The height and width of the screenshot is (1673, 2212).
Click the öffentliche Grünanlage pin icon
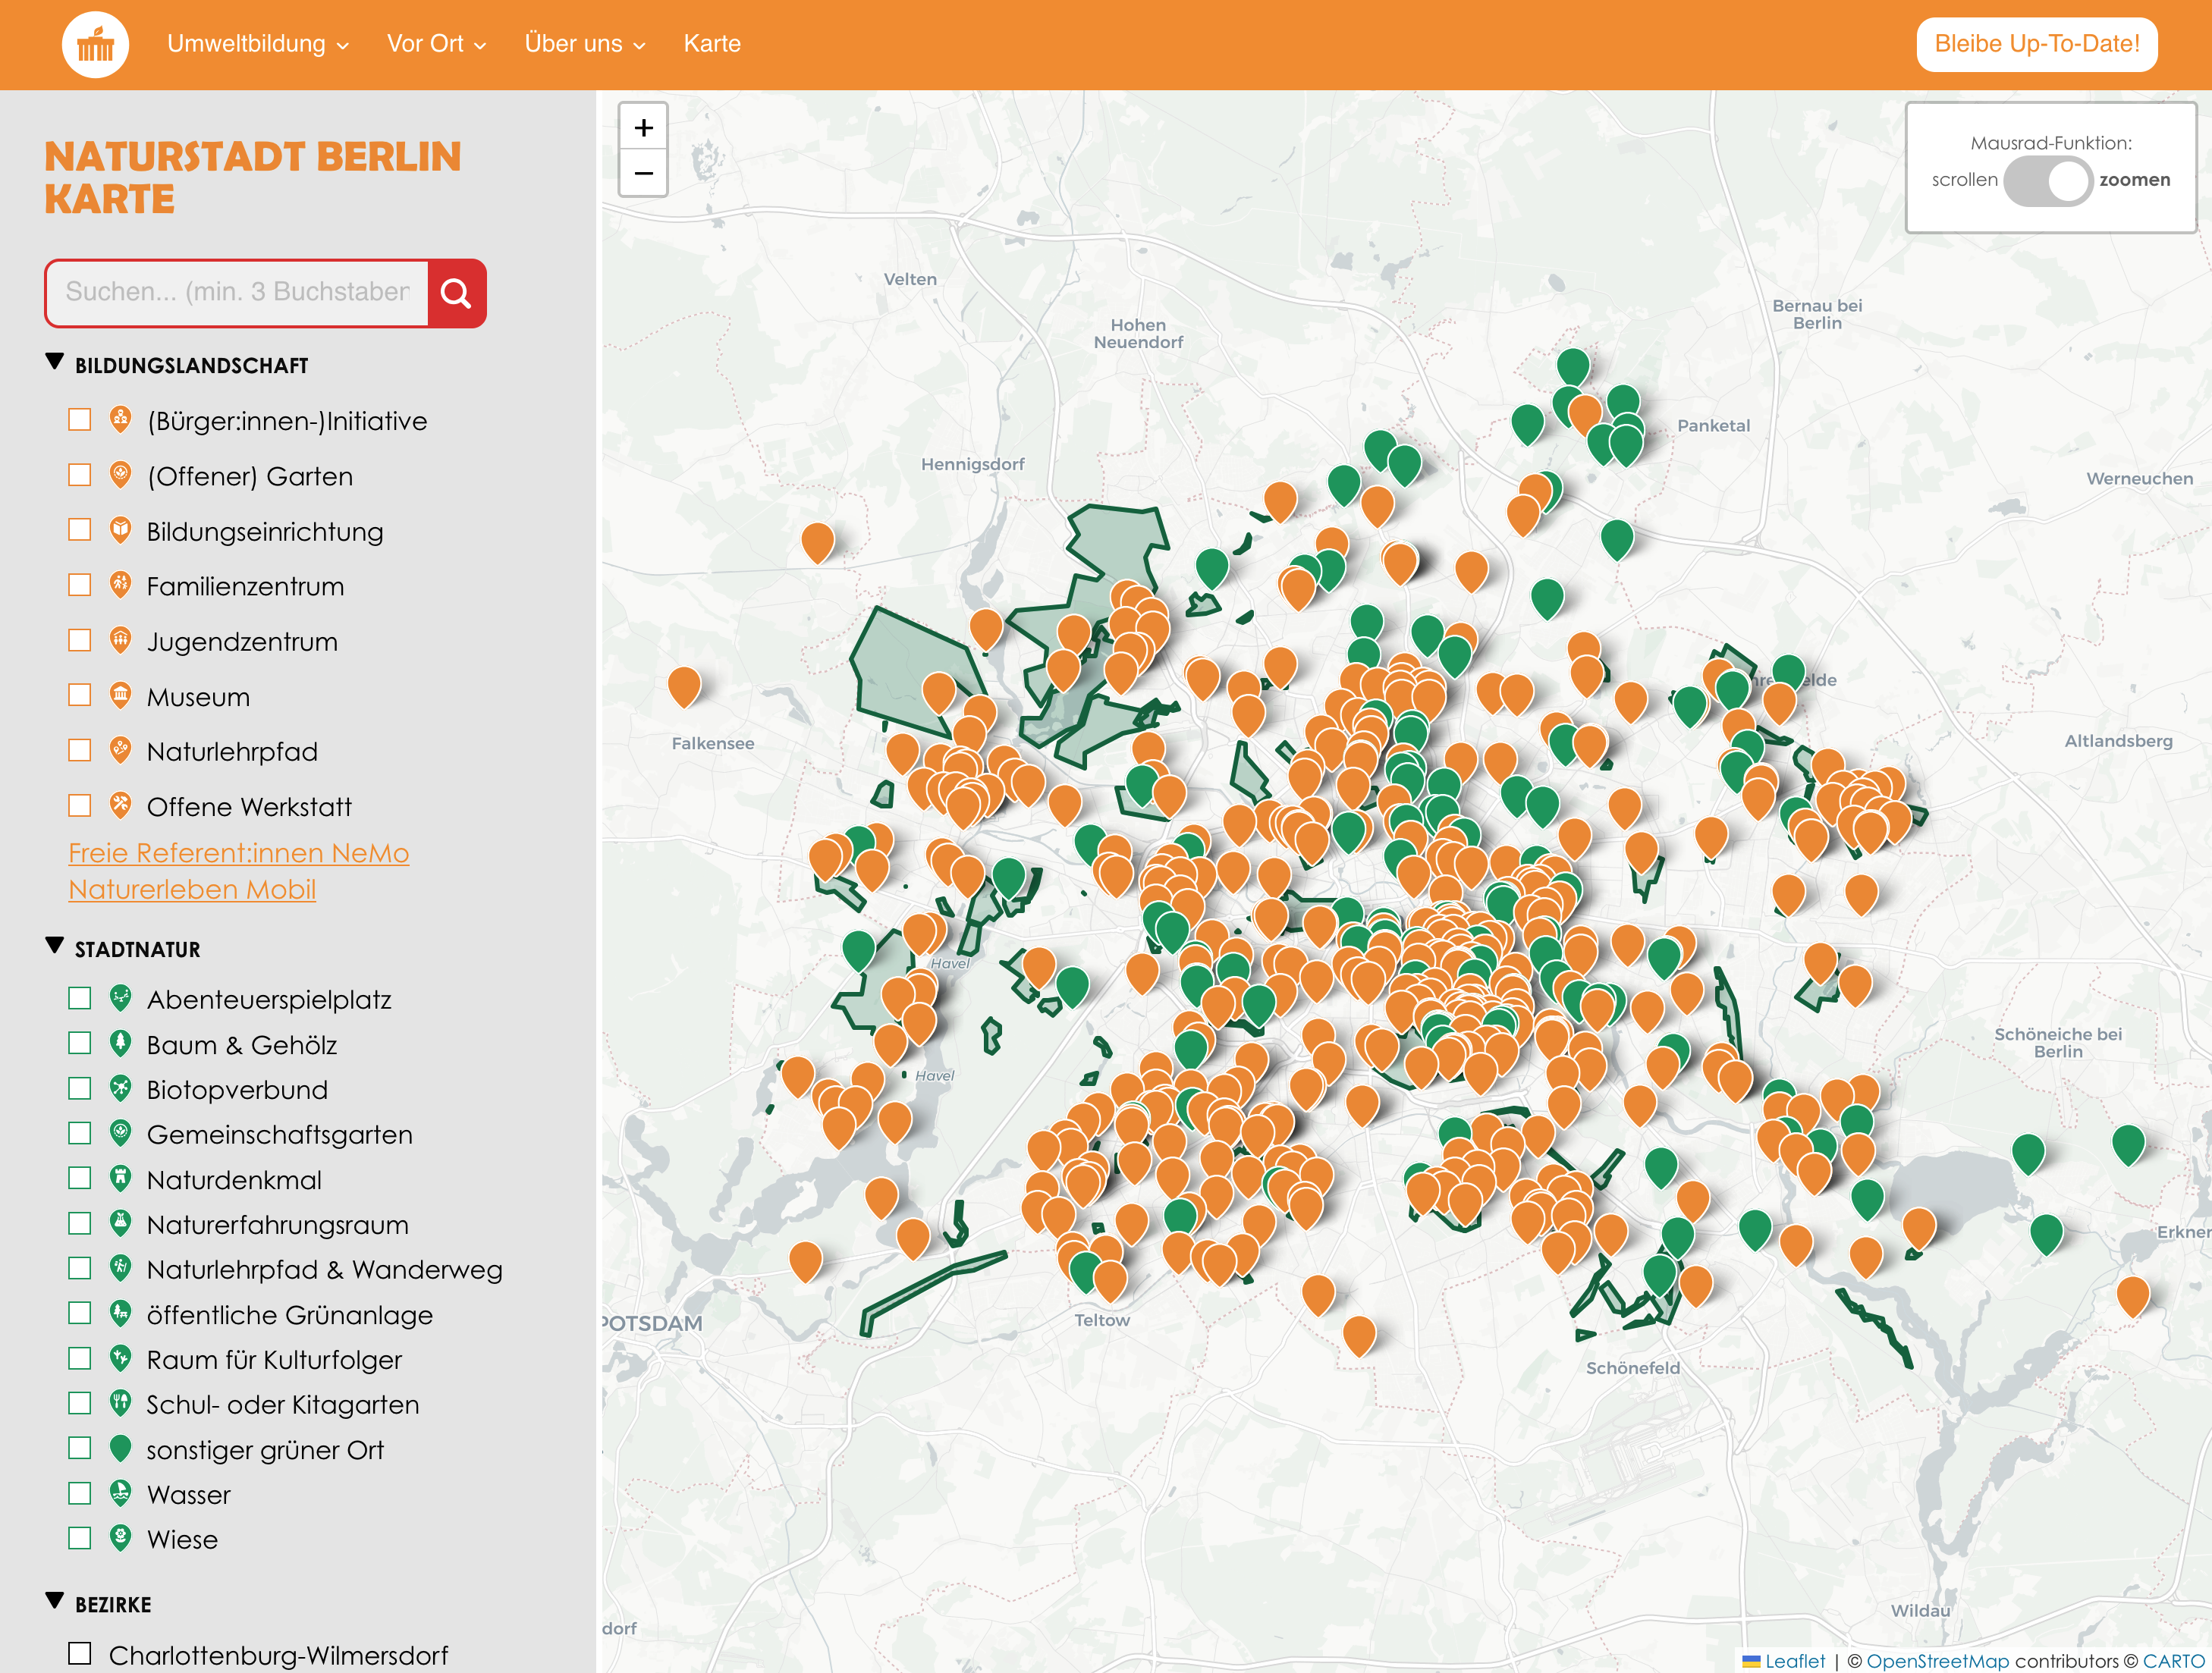coord(120,1313)
